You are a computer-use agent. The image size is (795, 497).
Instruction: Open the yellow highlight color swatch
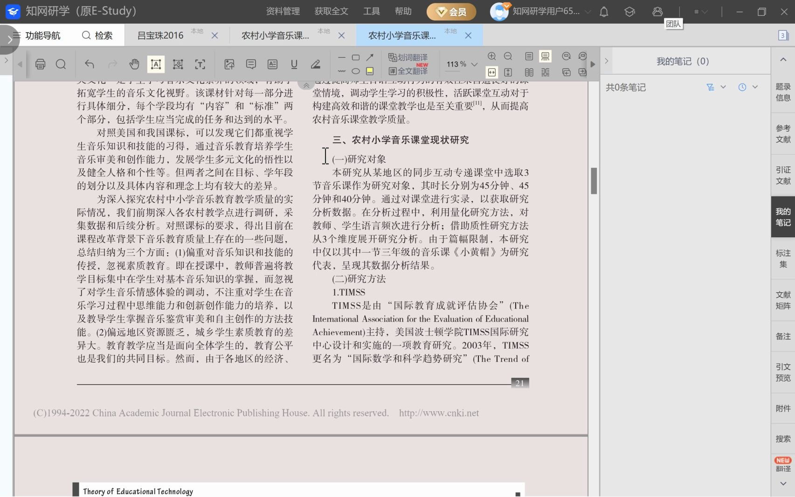coord(370,71)
